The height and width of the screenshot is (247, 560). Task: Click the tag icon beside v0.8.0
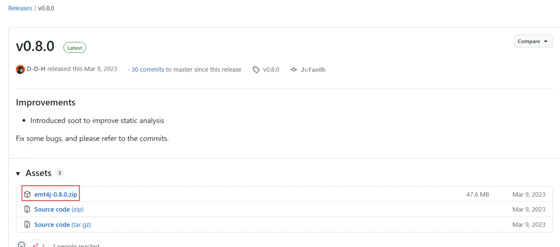pyautogui.click(x=256, y=70)
